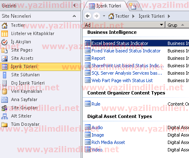Open Tüm Dosyalar
The image size is (189, 158).
click(x=25, y=124)
